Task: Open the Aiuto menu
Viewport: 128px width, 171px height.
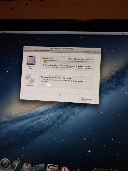Action: coord(4,32)
